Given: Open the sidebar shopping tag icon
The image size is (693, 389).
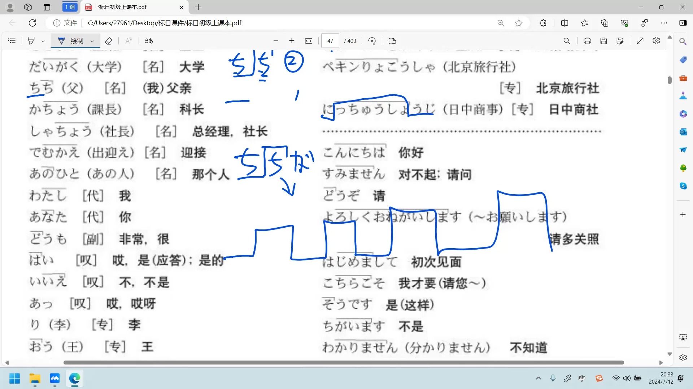Looking at the screenshot, I should click(x=683, y=60).
